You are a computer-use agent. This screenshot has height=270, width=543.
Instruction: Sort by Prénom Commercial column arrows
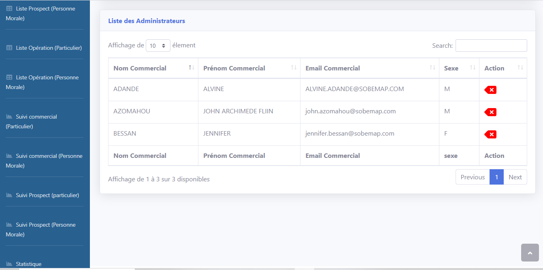pos(294,68)
